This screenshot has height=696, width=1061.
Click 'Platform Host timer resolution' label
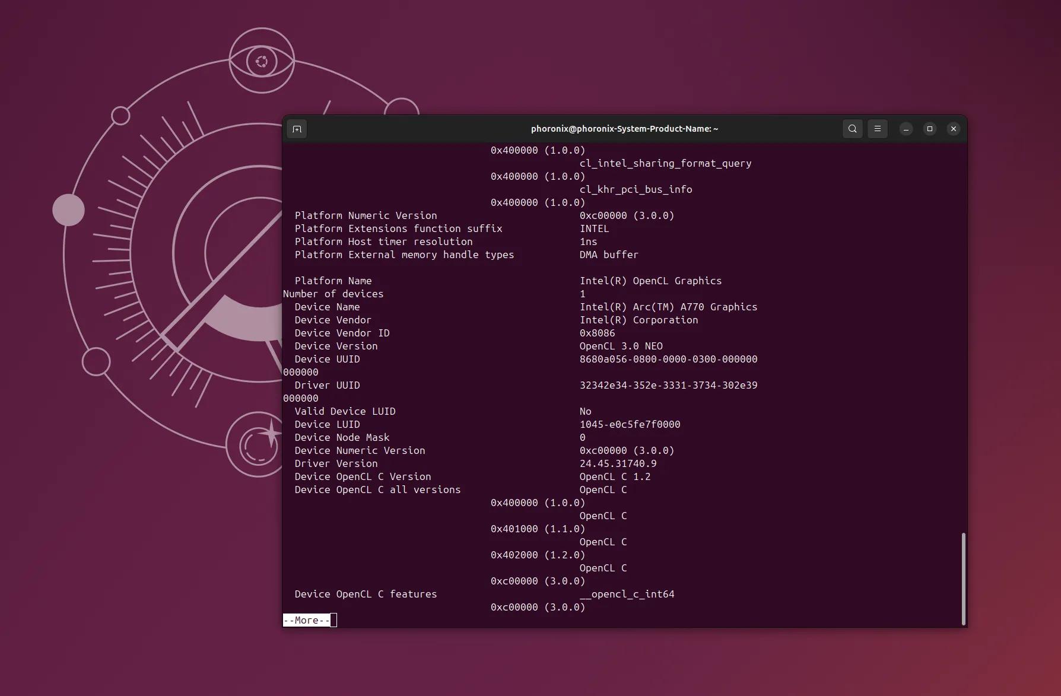383,241
